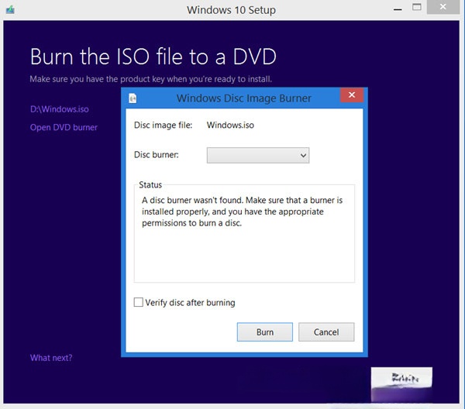Viewport: 465px width, 409px height.
Task: Close the Windows Disc Image Burner dialog
Action: [x=352, y=95]
